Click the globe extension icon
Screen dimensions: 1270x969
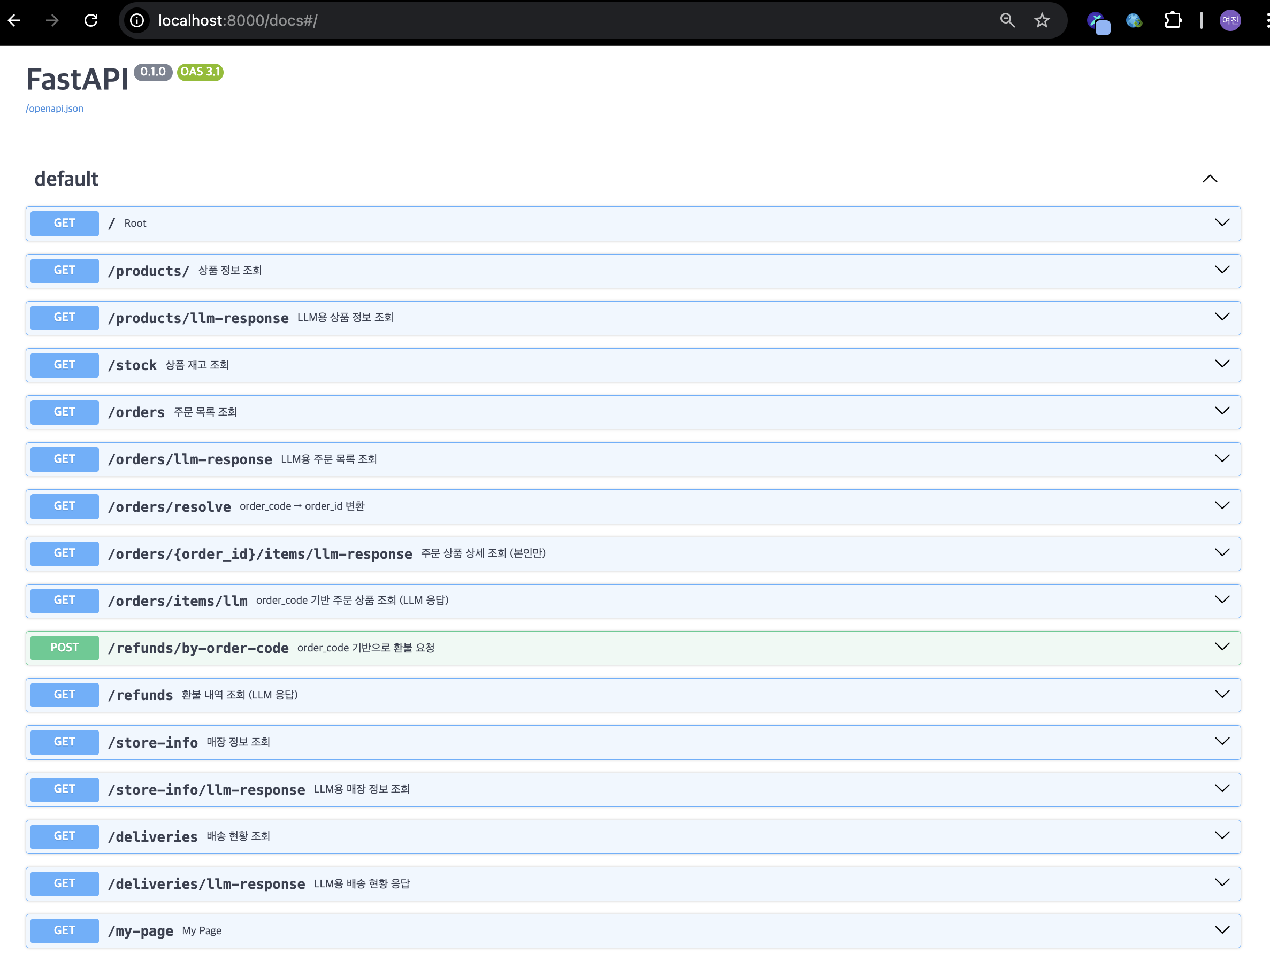(x=1134, y=21)
